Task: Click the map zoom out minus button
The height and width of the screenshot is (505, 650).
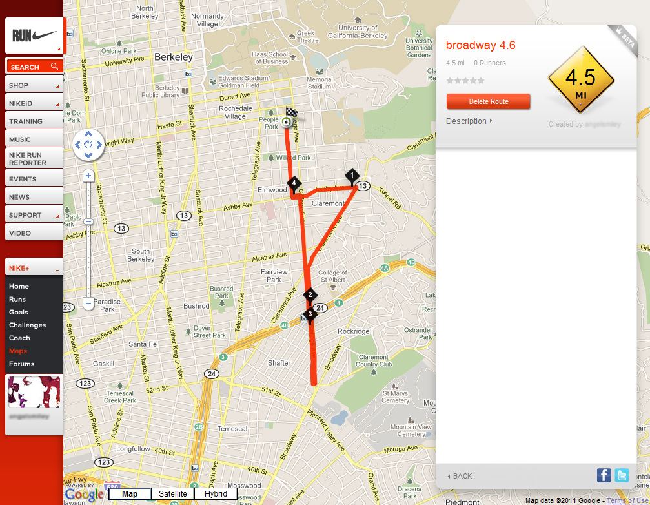Action: 88,304
